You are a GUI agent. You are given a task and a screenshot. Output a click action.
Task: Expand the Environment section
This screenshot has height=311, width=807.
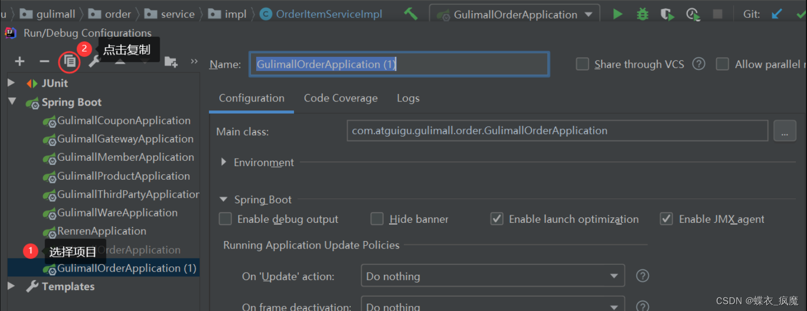click(224, 162)
